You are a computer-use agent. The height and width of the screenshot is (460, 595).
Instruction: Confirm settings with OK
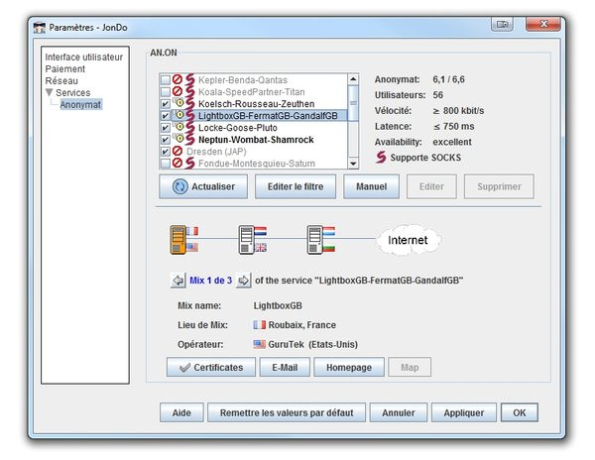(519, 412)
